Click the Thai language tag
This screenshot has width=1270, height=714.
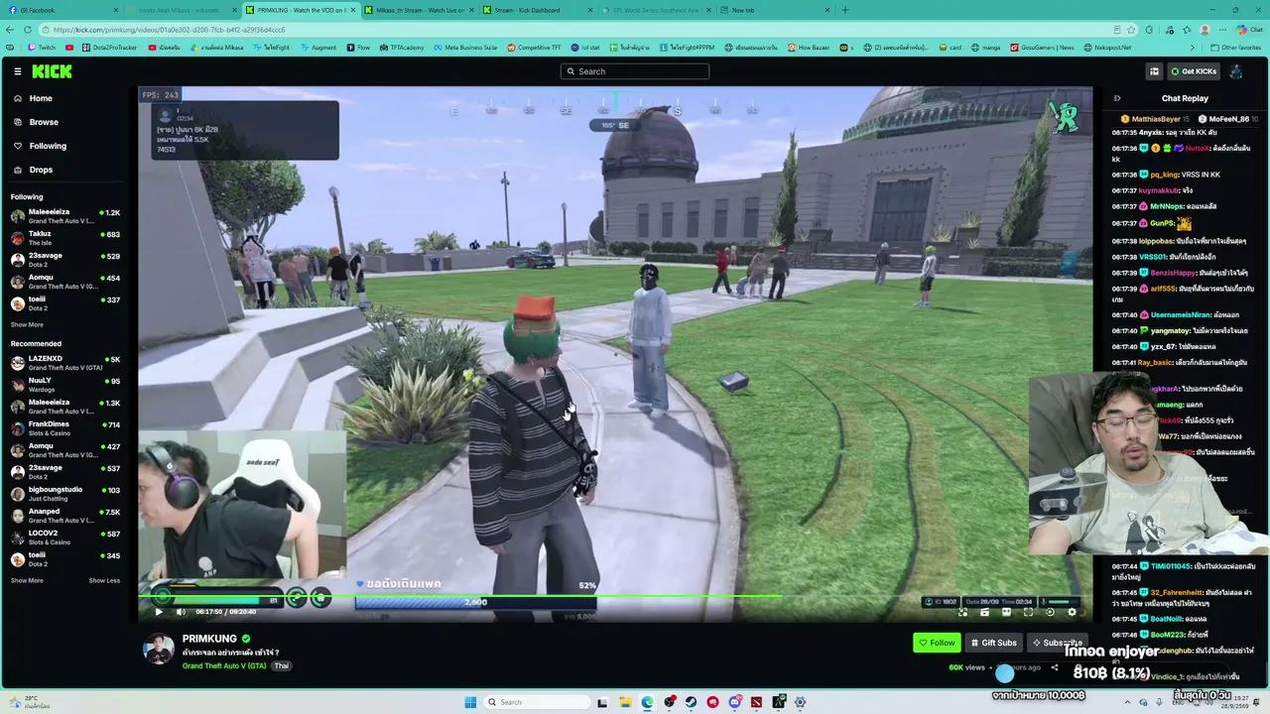tap(282, 665)
